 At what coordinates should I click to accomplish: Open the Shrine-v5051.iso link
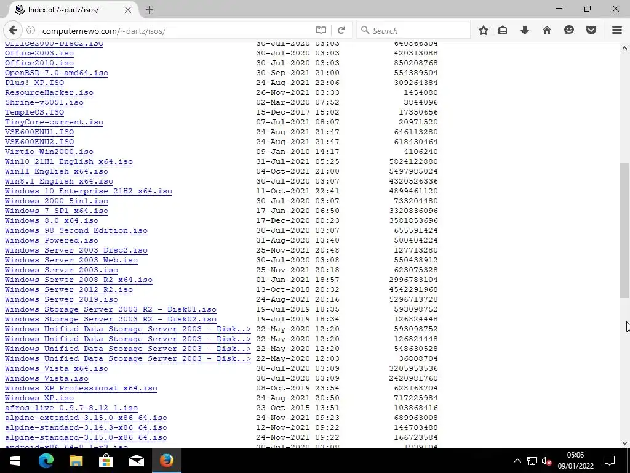(x=44, y=103)
